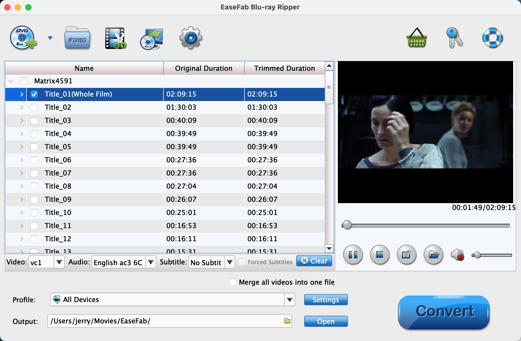Click the shopping basket purchase icon
The width and height of the screenshot is (521, 341).
click(417, 38)
